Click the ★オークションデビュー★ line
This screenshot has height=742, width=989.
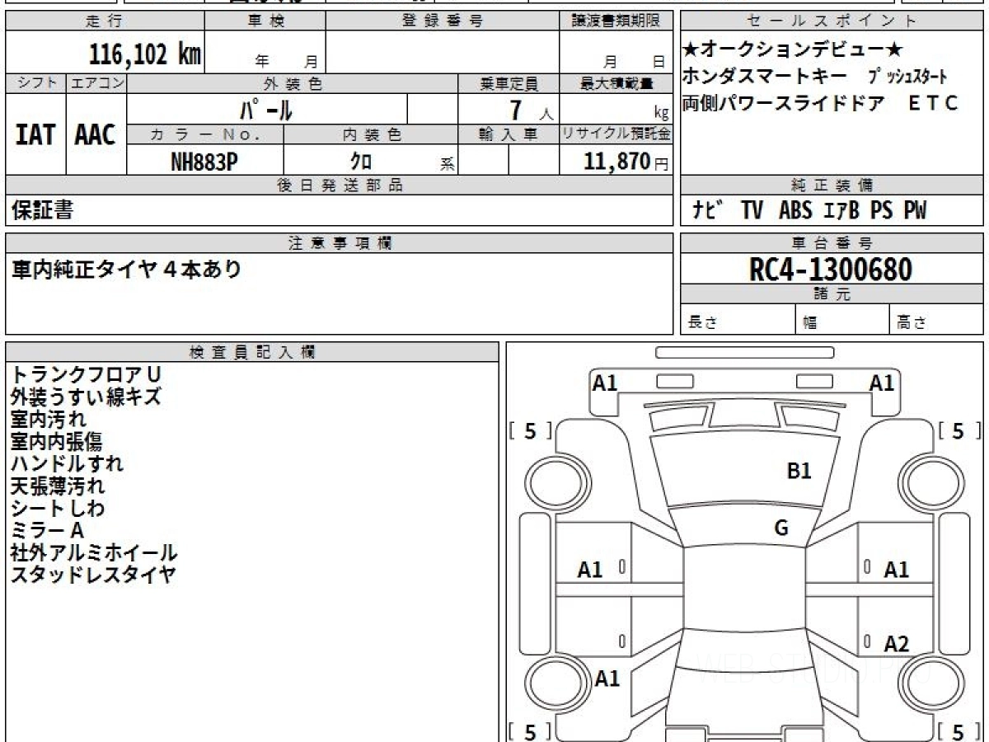(x=794, y=49)
